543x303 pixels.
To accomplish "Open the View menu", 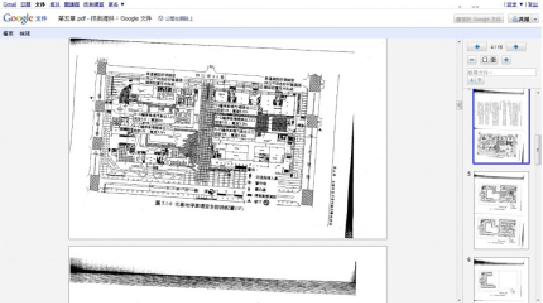I will point(25,33).
